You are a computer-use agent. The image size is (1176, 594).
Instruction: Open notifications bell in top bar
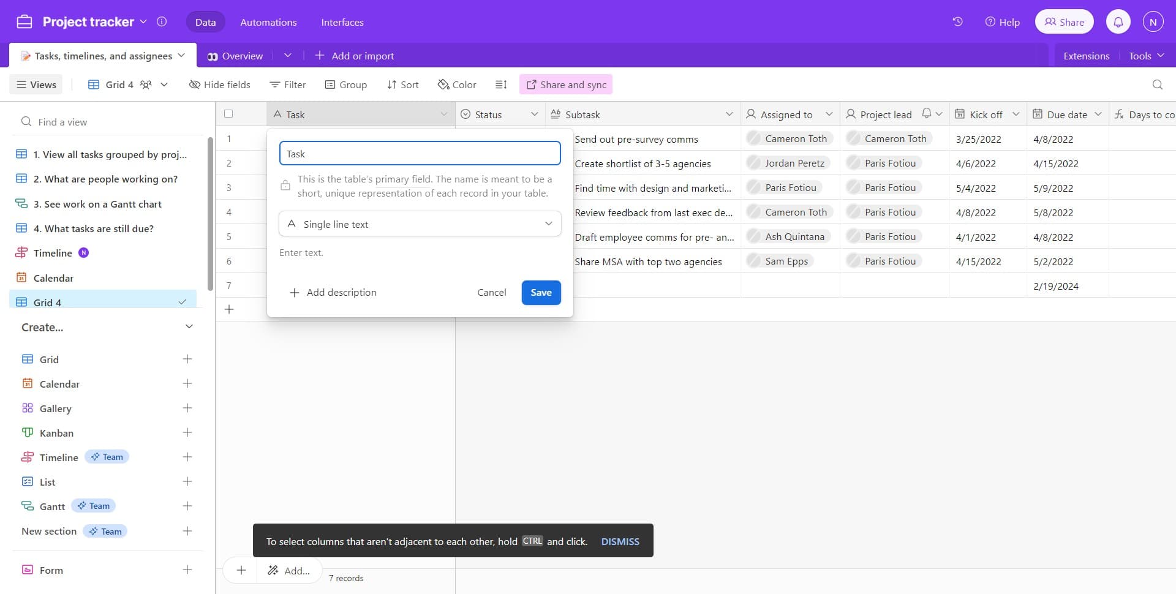(1118, 22)
